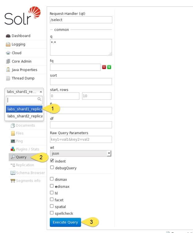Add fq filter with green plus icon
The width and height of the screenshot is (193, 233).
click(x=109, y=67)
